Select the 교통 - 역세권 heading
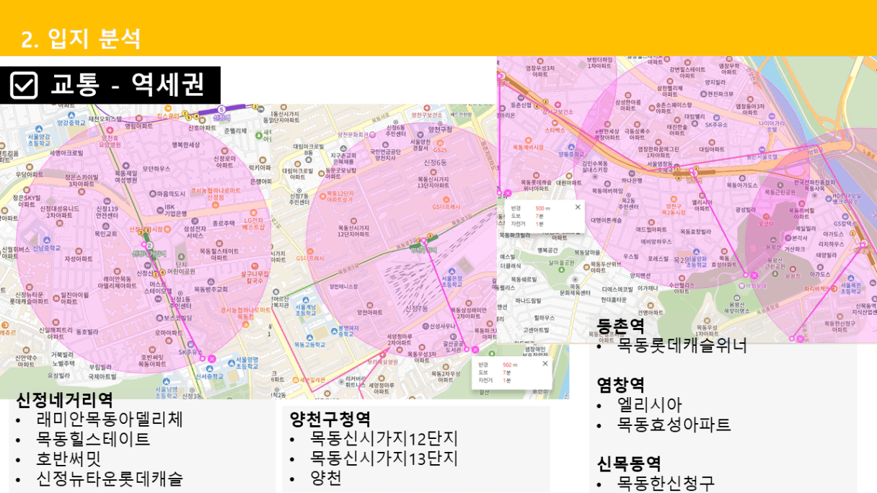877x493 pixels. point(128,86)
